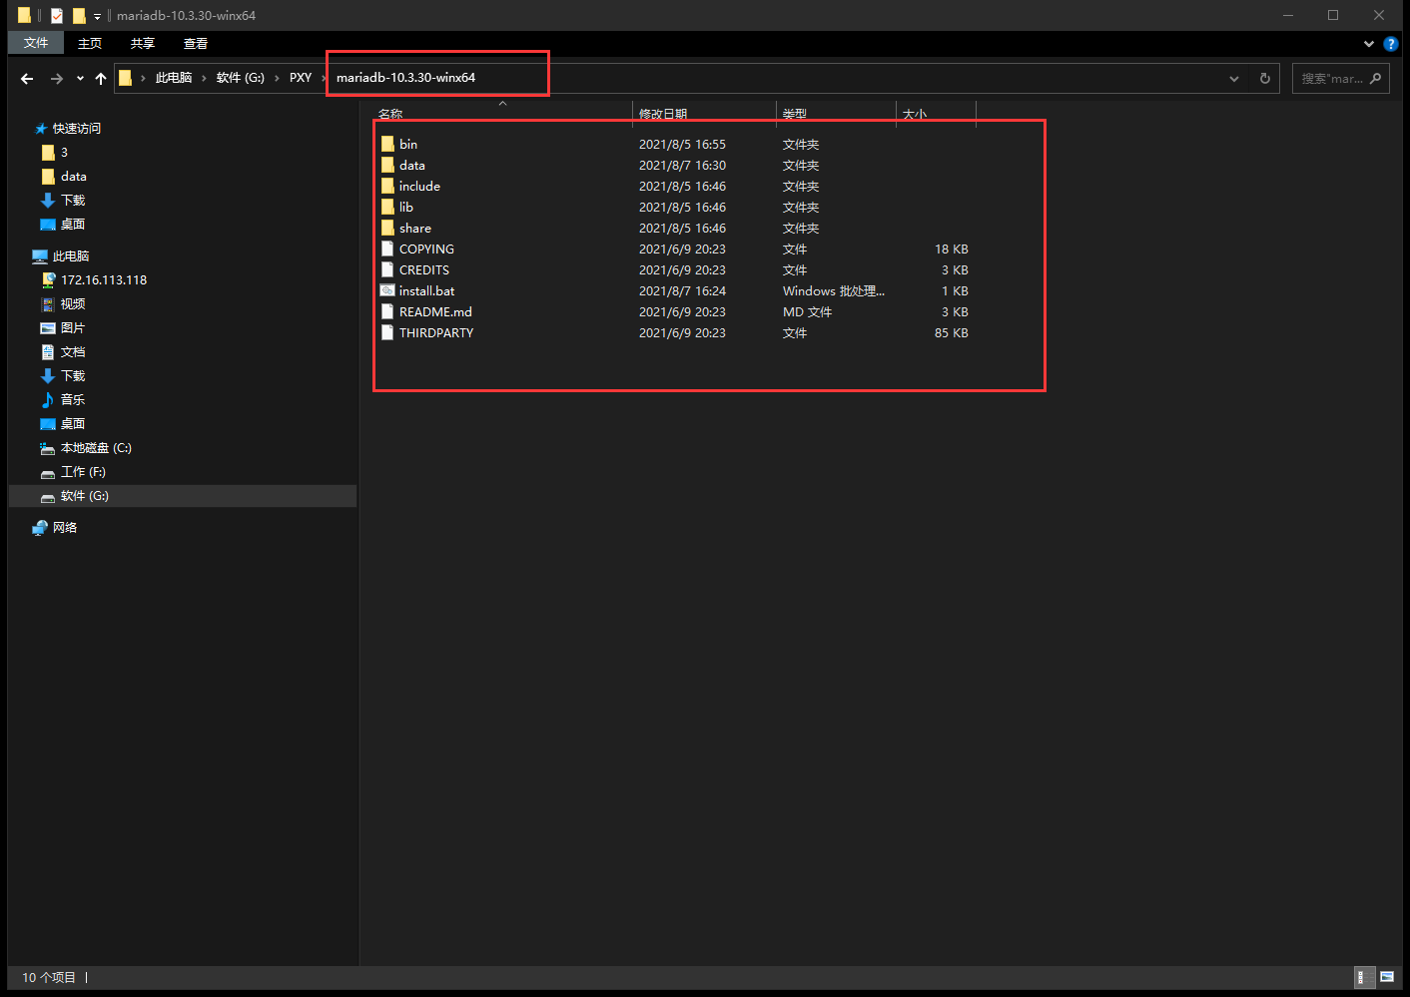Expand chevron after 软件 (G:) in address bar

pos(277,78)
